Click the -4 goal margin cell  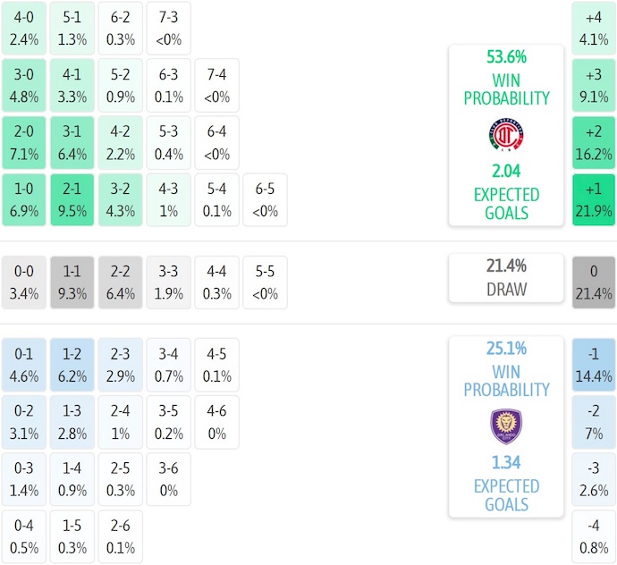(594, 536)
